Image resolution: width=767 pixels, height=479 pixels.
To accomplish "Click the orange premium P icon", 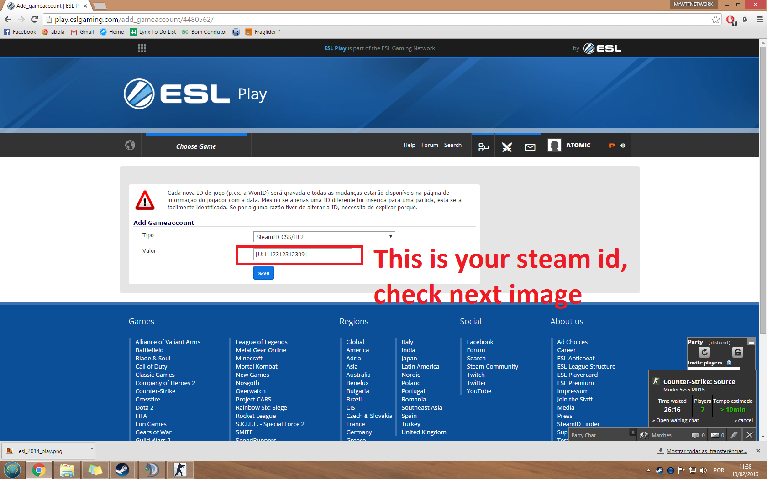I will (612, 146).
